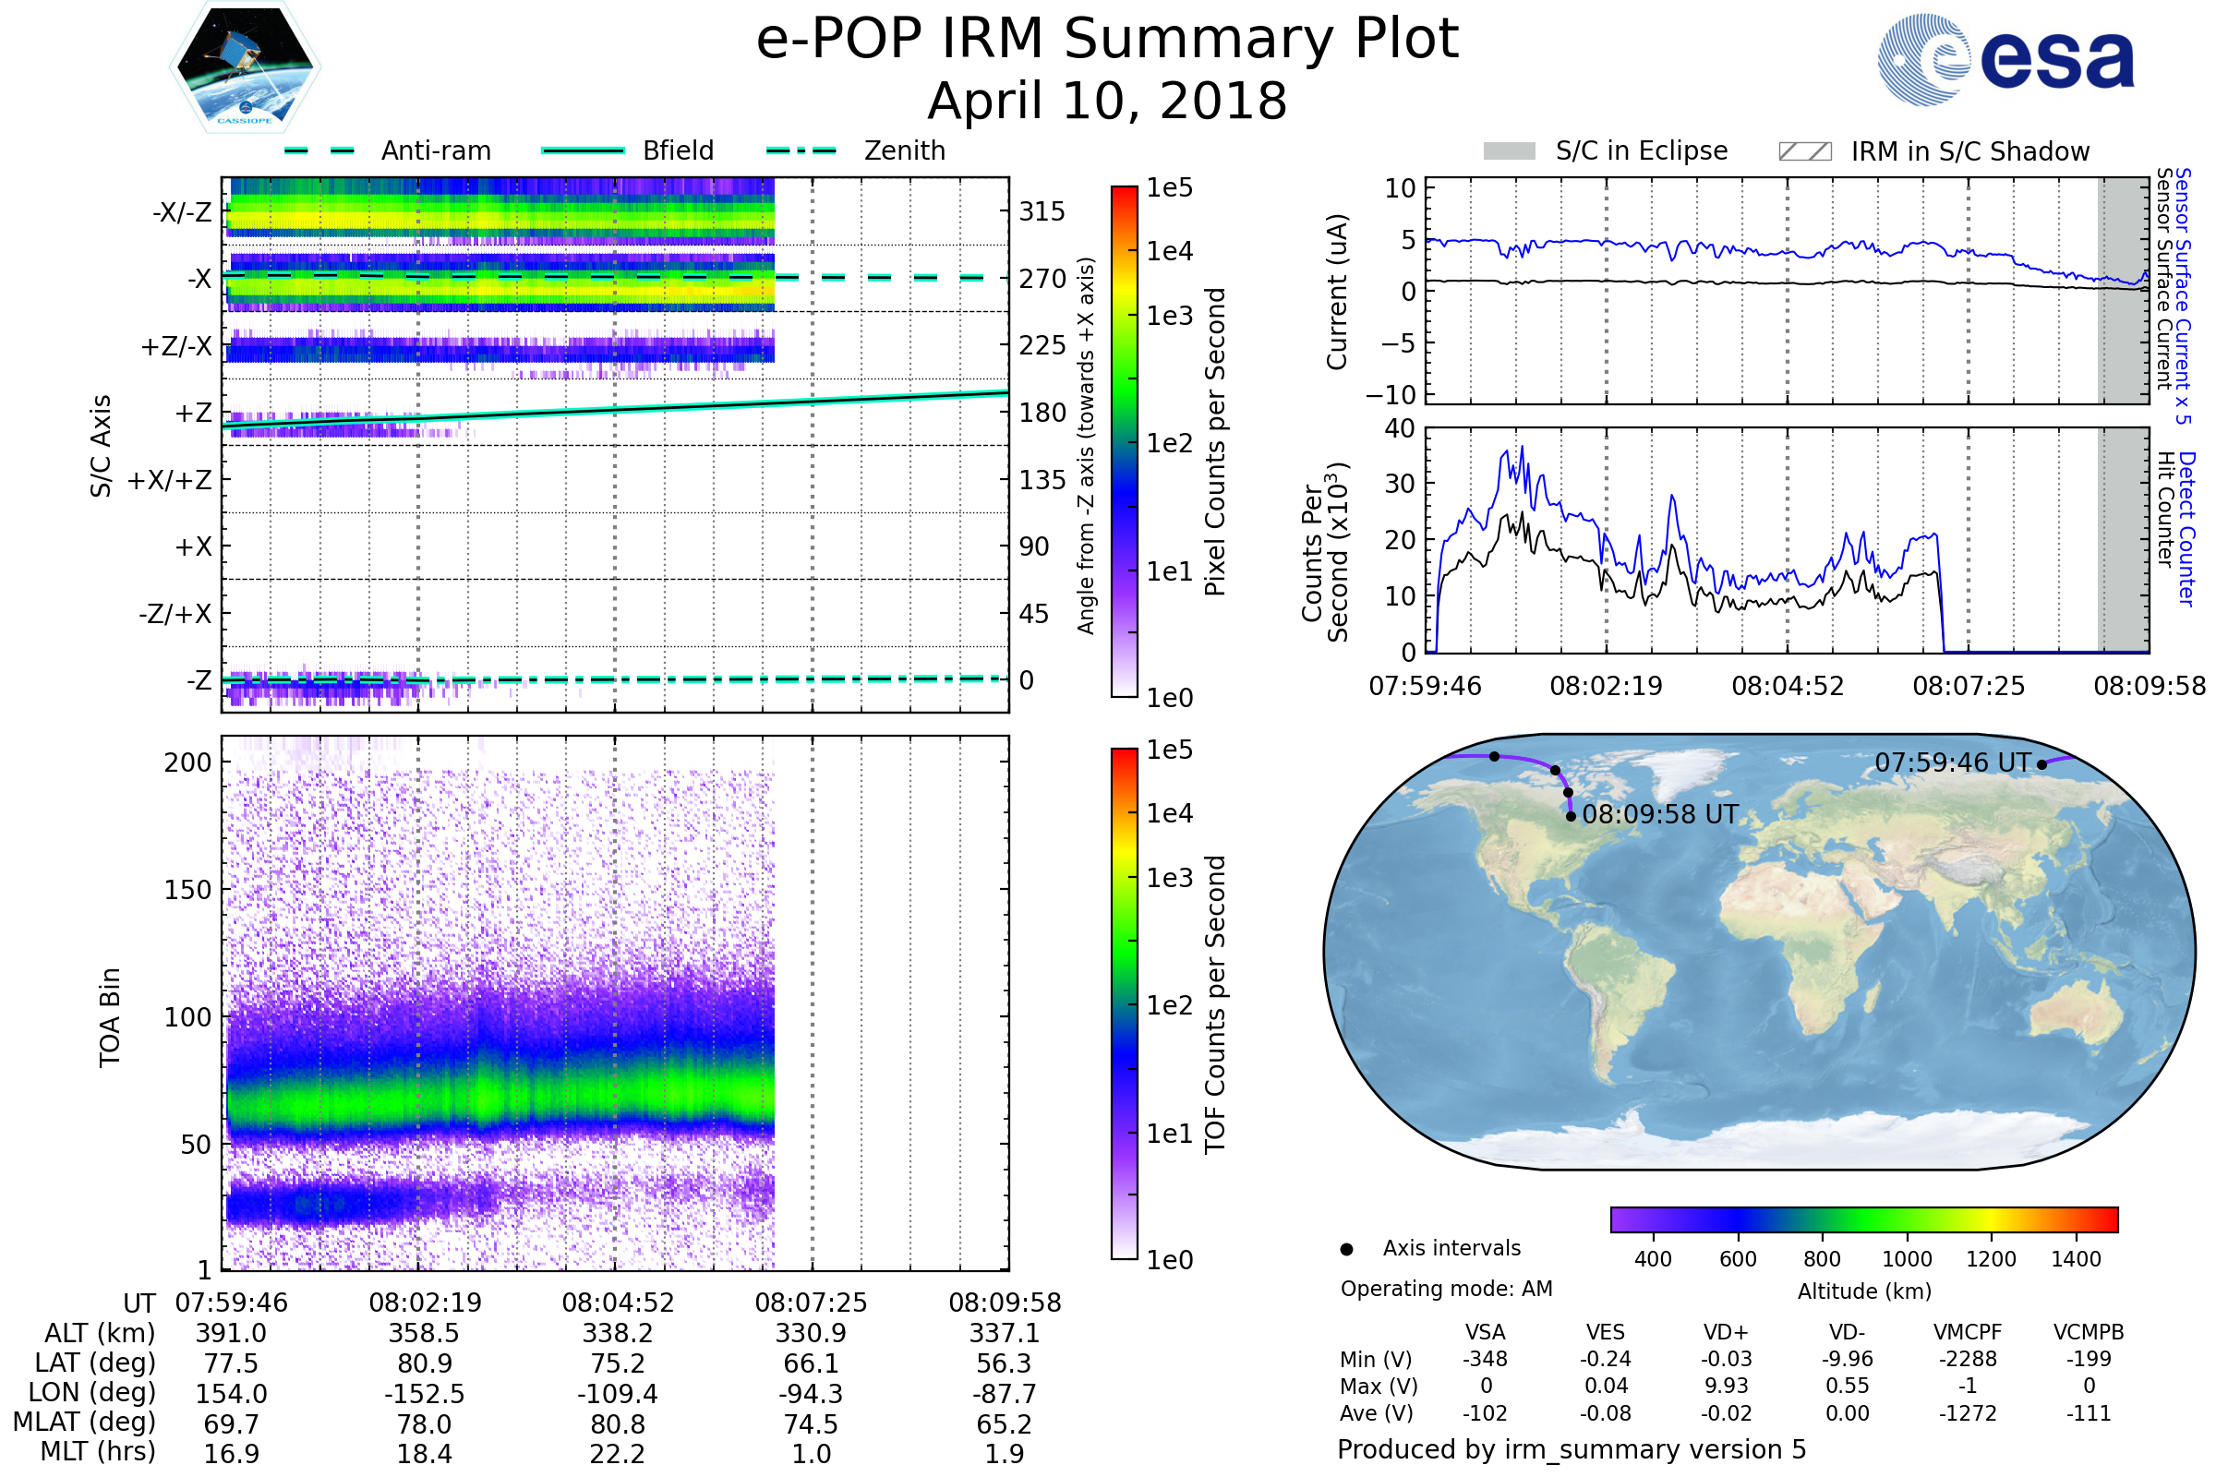Click the MLT (hrs) row label
The width and height of the screenshot is (2216, 1477).
click(x=97, y=1451)
